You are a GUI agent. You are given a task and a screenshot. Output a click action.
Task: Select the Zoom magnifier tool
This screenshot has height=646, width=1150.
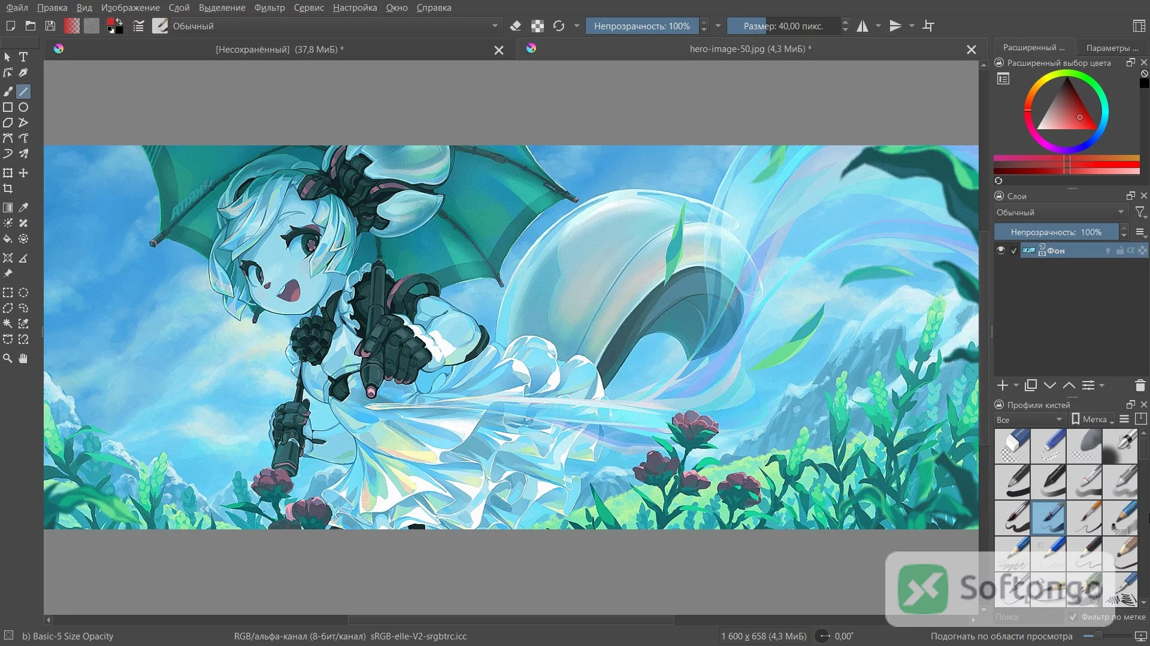[8, 358]
